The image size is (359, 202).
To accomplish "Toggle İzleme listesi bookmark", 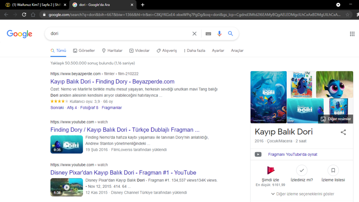I will coord(333,171).
